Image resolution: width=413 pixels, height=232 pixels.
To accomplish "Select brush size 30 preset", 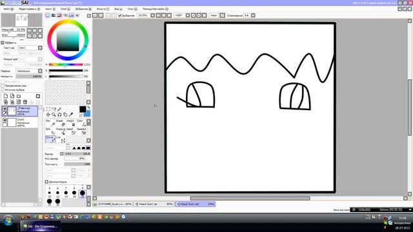I will coord(57,202).
